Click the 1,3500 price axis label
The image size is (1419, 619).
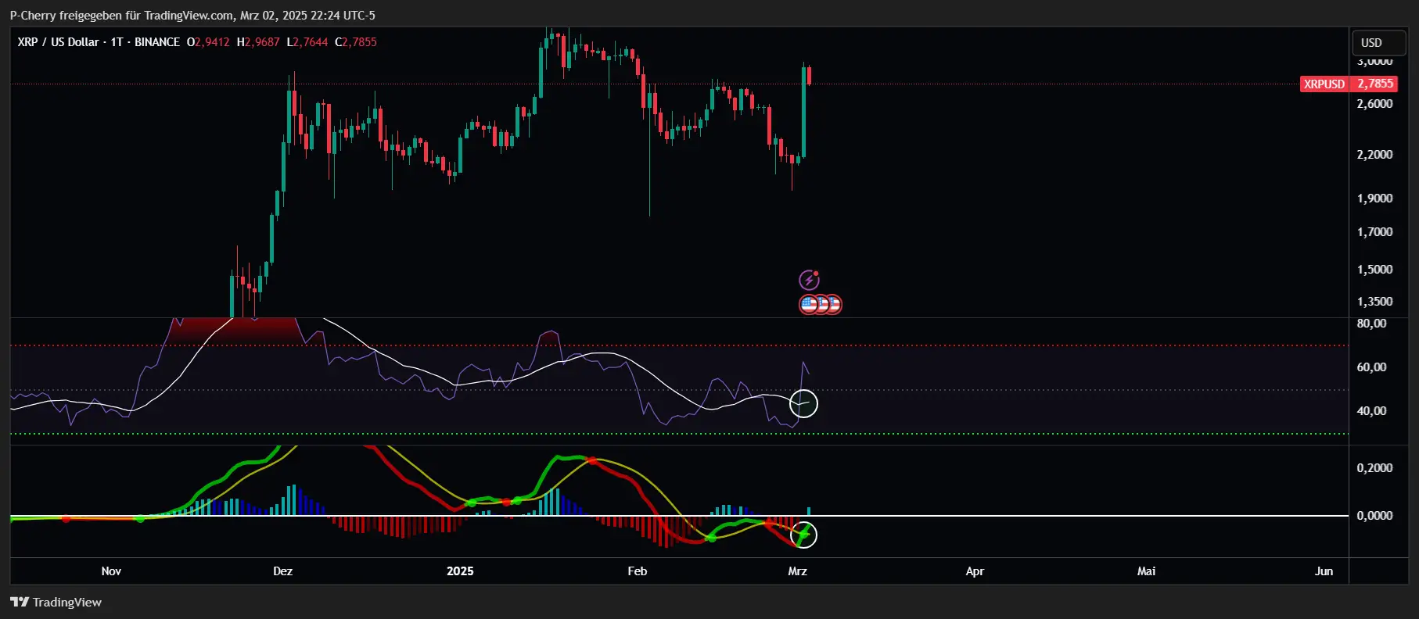click(1374, 302)
